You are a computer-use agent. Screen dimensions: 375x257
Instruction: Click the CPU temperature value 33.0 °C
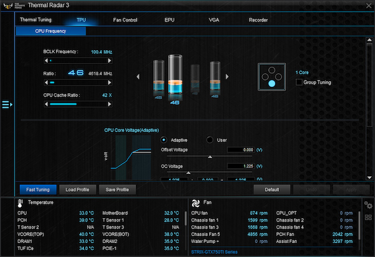click(x=86, y=213)
